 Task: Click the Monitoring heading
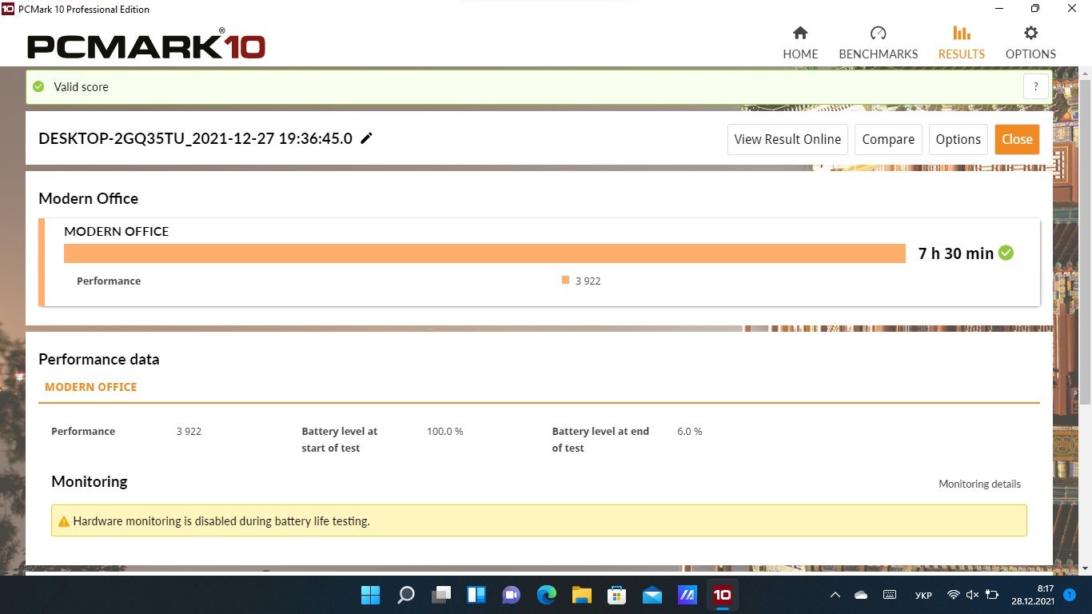(90, 481)
